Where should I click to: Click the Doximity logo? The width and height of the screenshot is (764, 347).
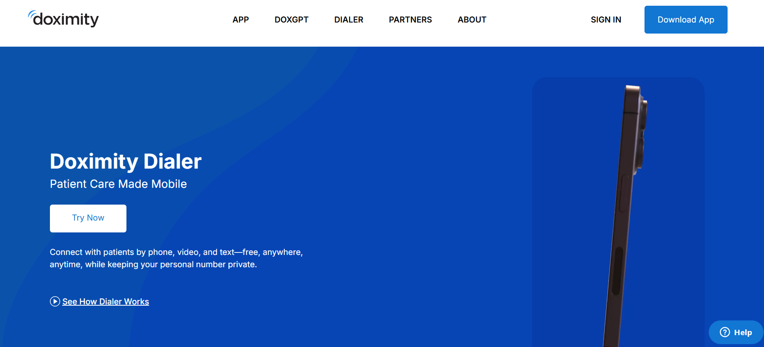[63, 19]
